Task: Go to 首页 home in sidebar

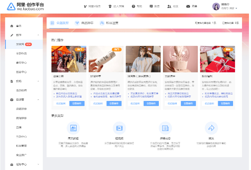Action: pos(18,26)
